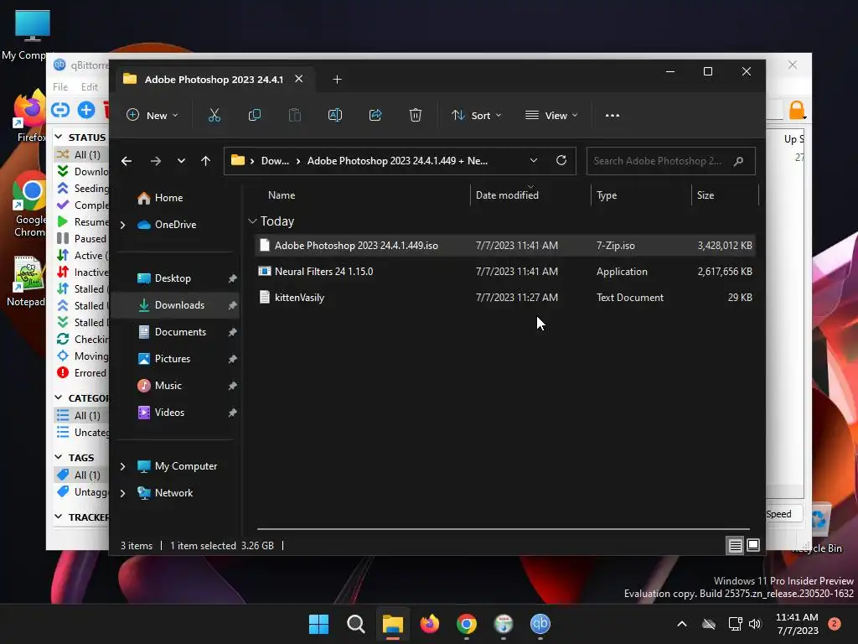The width and height of the screenshot is (858, 644).
Task: Select Adobe Photoshop 2023 24.4.1.449.iso file
Action: tap(504, 246)
